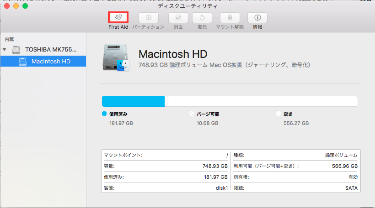The image size is (375, 208).
Task: Click the large Macintosh HD drive image
Action: pos(116,57)
